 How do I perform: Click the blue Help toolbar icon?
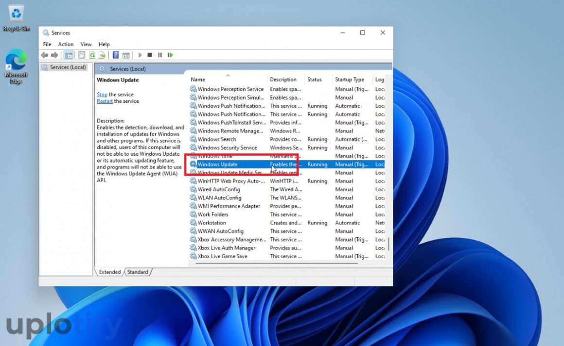pyautogui.click(x=116, y=55)
